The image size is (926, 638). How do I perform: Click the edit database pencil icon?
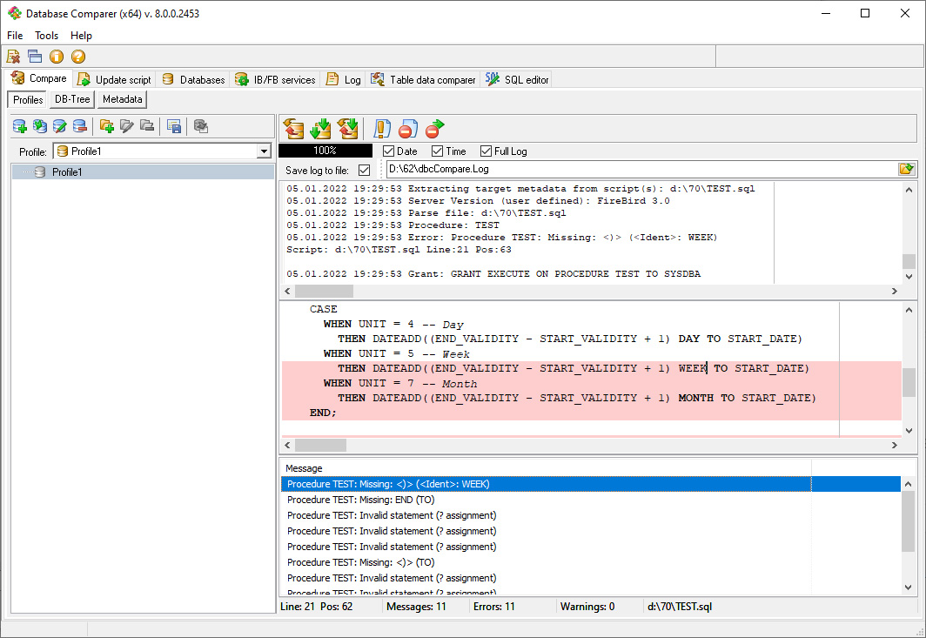[x=59, y=126]
